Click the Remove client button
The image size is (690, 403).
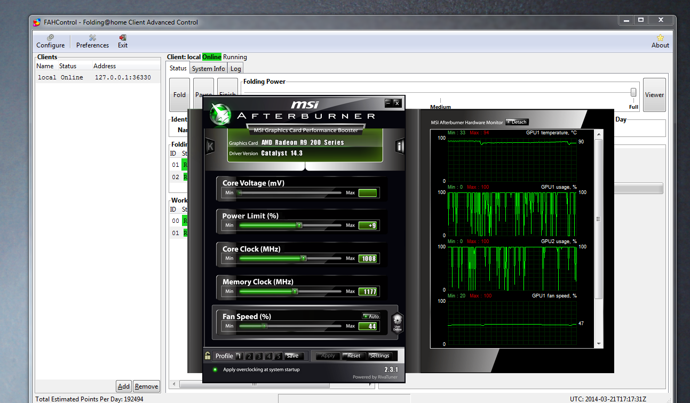[146, 386]
